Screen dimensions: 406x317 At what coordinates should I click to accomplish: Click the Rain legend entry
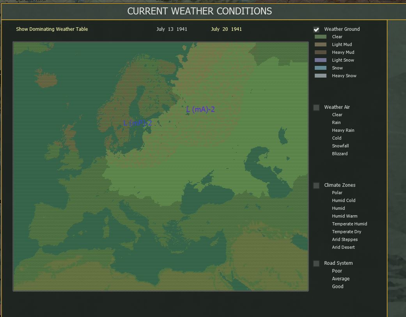336,123
